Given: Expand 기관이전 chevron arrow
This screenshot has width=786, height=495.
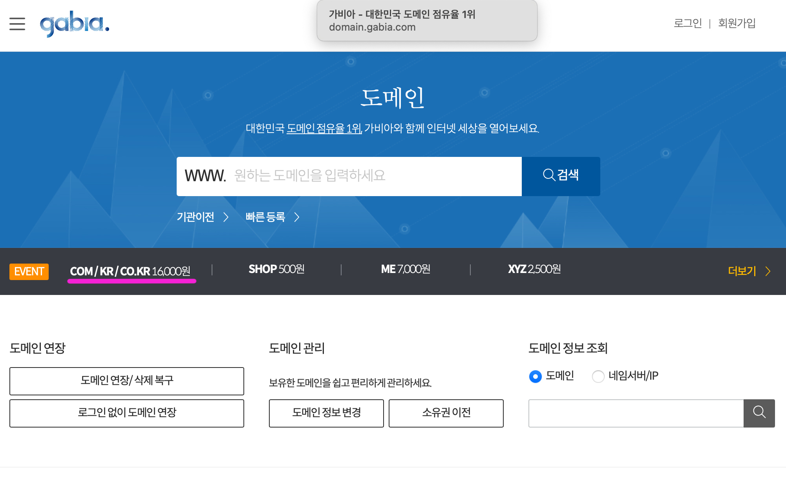Looking at the screenshot, I should tap(226, 217).
